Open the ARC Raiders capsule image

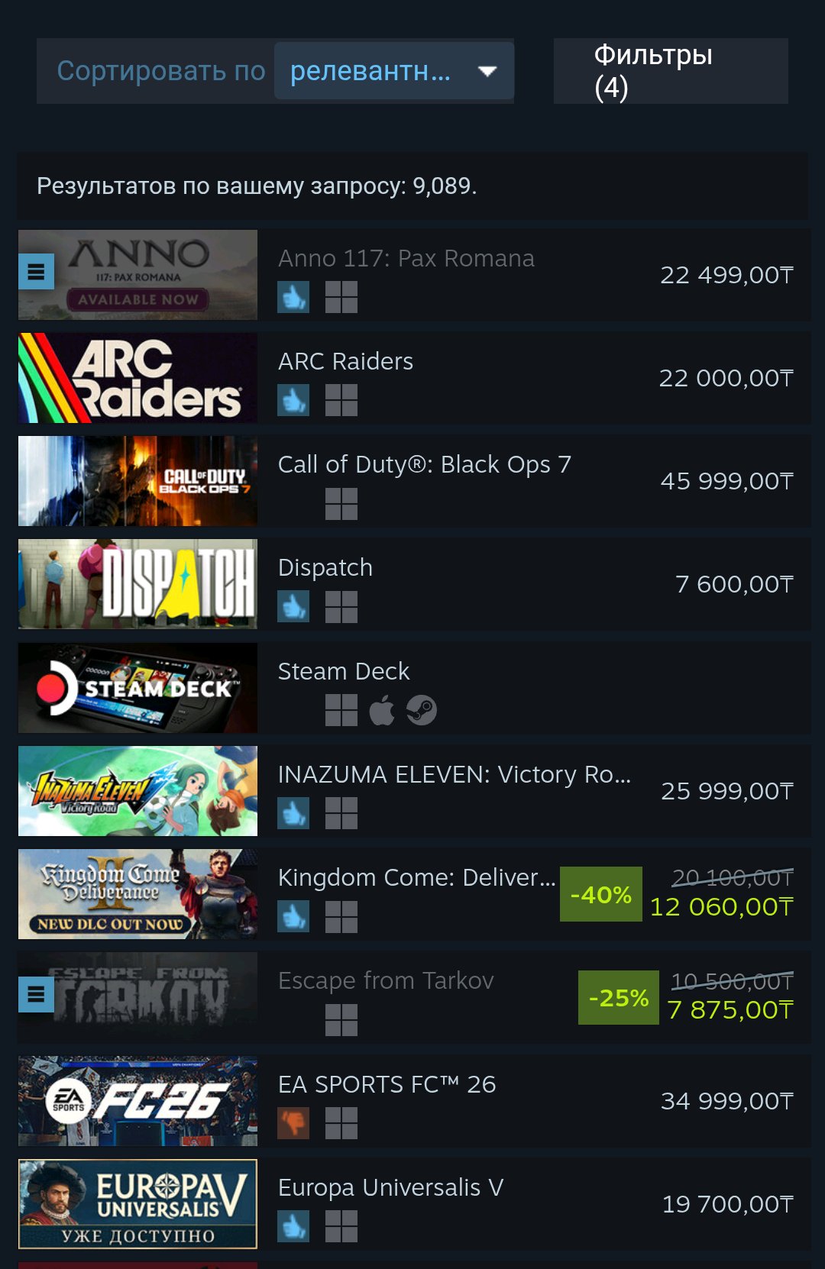click(x=137, y=378)
